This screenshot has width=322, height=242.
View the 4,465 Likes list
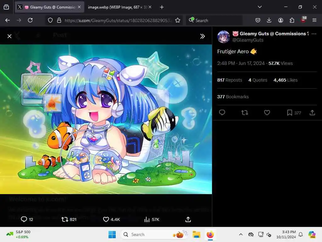pyautogui.click(x=286, y=80)
